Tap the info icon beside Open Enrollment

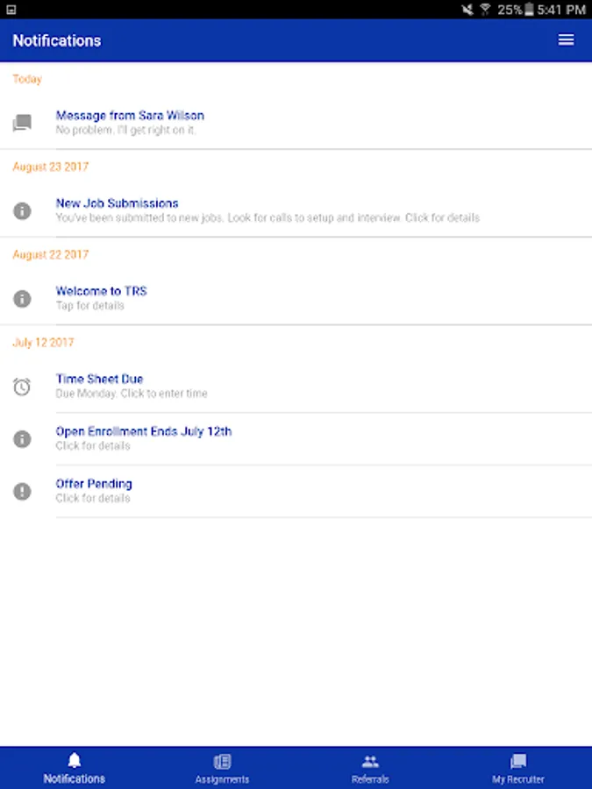(x=22, y=438)
